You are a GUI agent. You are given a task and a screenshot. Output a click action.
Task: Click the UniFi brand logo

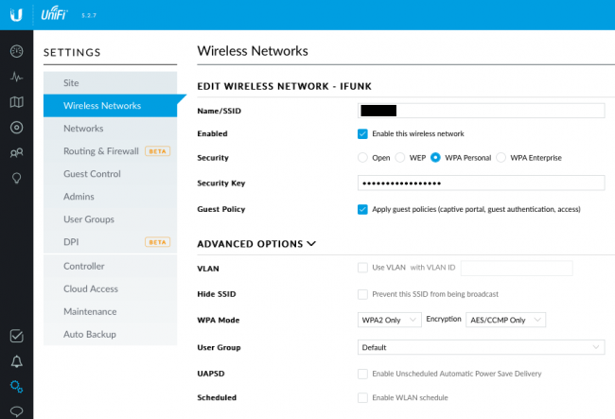[54, 14]
